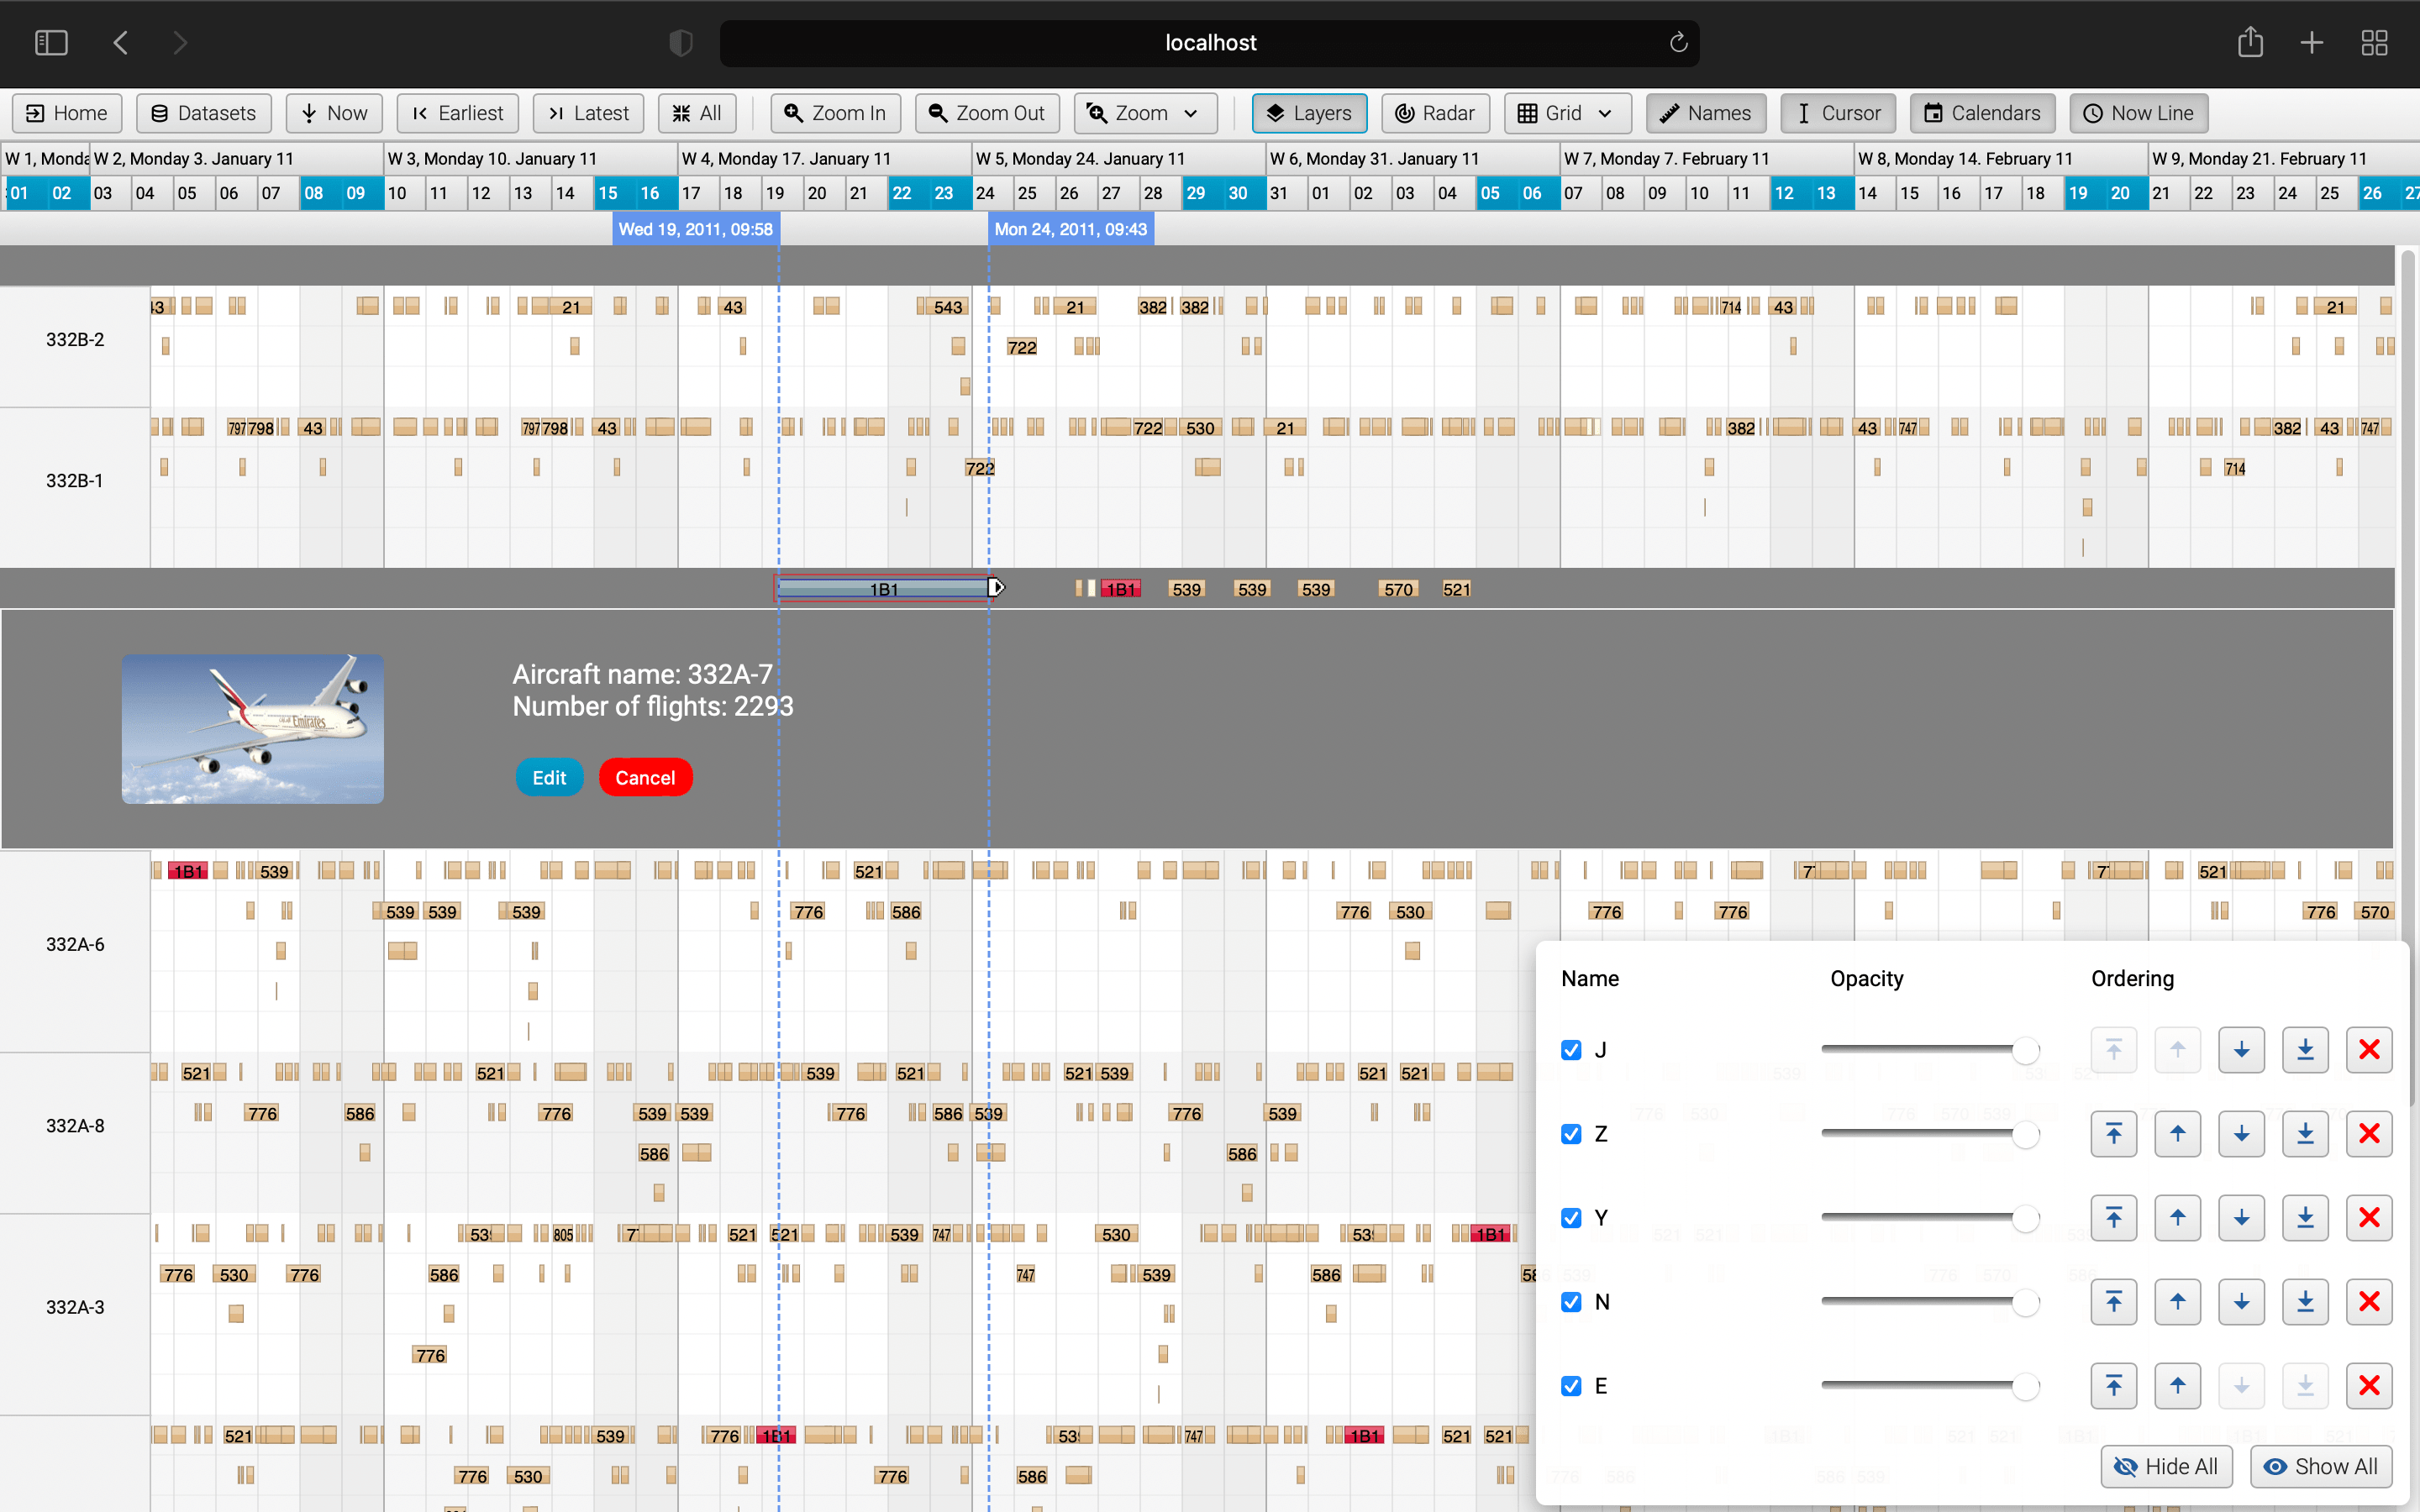The height and width of the screenshot is (1512, 2420).
Task: Activate the Cursor tool
Action: tap(1837, 113)
